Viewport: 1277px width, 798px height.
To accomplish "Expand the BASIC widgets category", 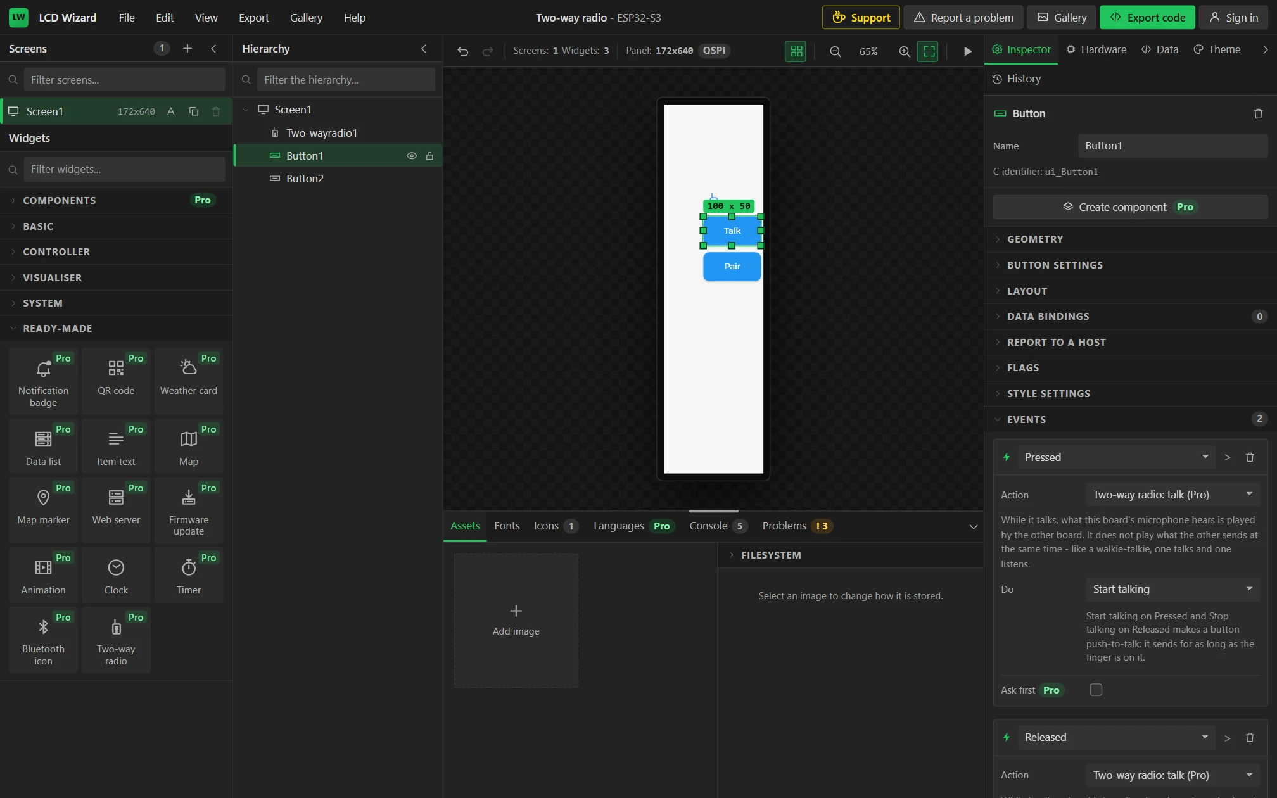I will (x=116, y=226).
